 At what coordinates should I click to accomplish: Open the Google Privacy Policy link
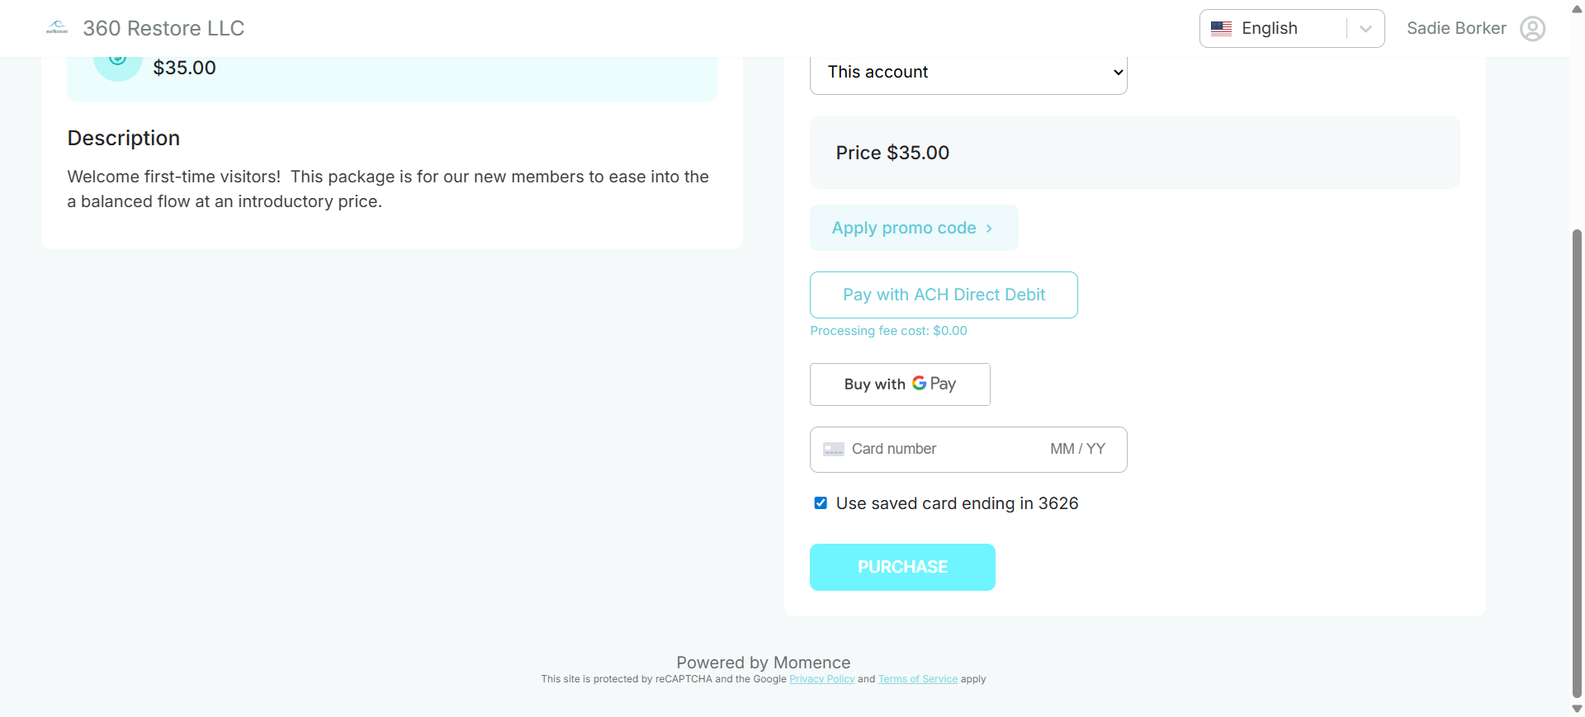click(x=821, y=679)
